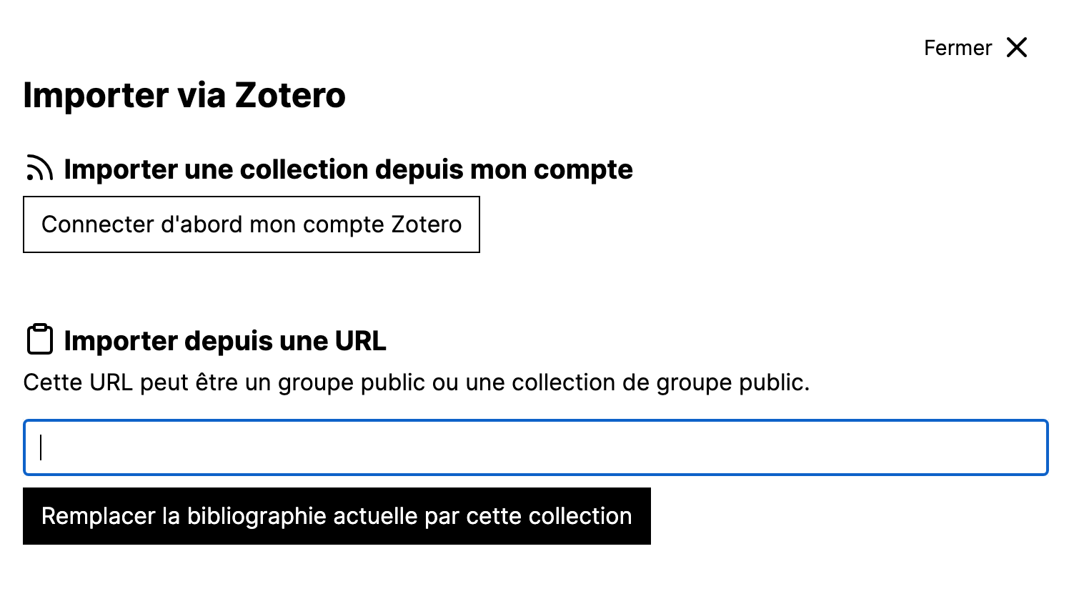Screen dimensions: 1069x589
Task: Click the Fermer label to close dialog
Action: (x=958, y=47)
